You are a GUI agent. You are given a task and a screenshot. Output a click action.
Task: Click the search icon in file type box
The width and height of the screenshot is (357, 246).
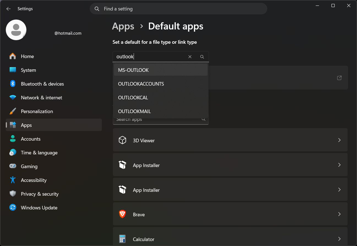tap(202, 57)
